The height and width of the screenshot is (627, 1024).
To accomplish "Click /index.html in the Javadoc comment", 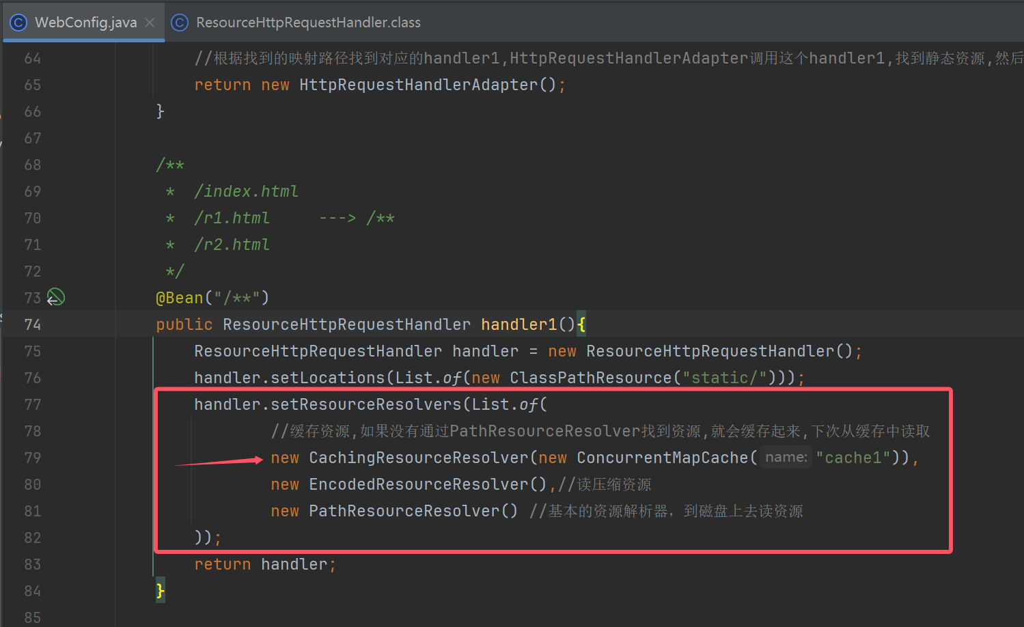I will coord(247,191).
